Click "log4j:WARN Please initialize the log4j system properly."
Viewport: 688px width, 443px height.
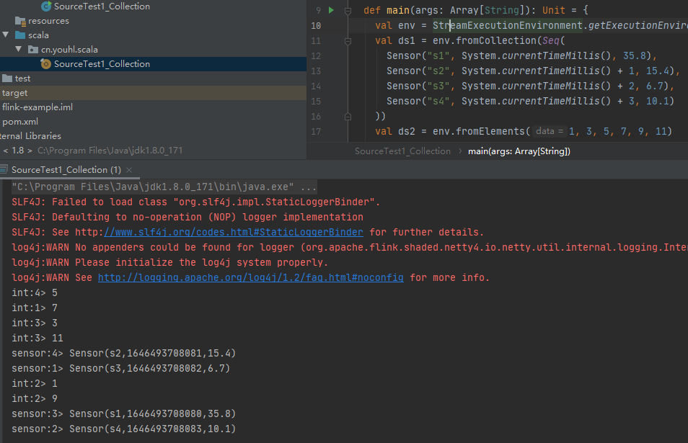tap(169, 263)
